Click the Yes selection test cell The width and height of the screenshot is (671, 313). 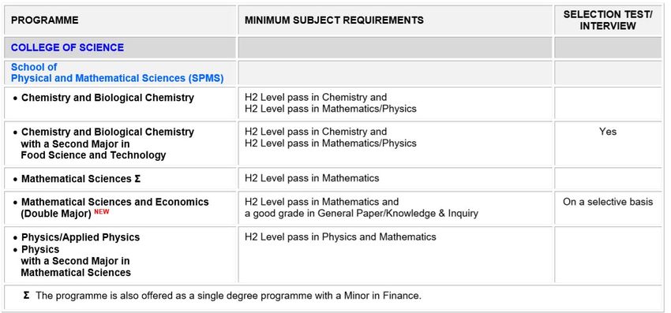608,132
